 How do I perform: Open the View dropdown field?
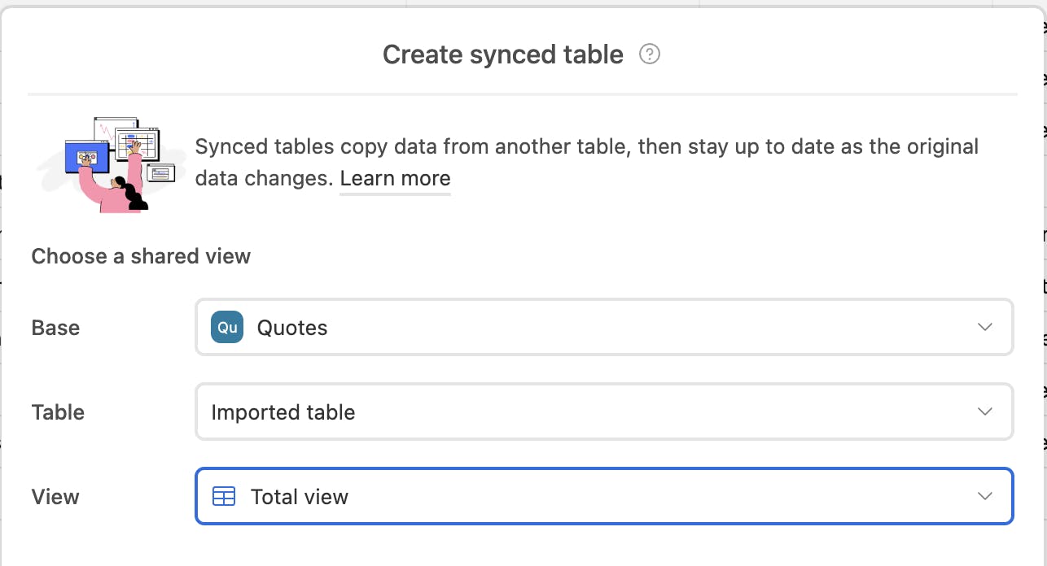(x=604, y=496)
